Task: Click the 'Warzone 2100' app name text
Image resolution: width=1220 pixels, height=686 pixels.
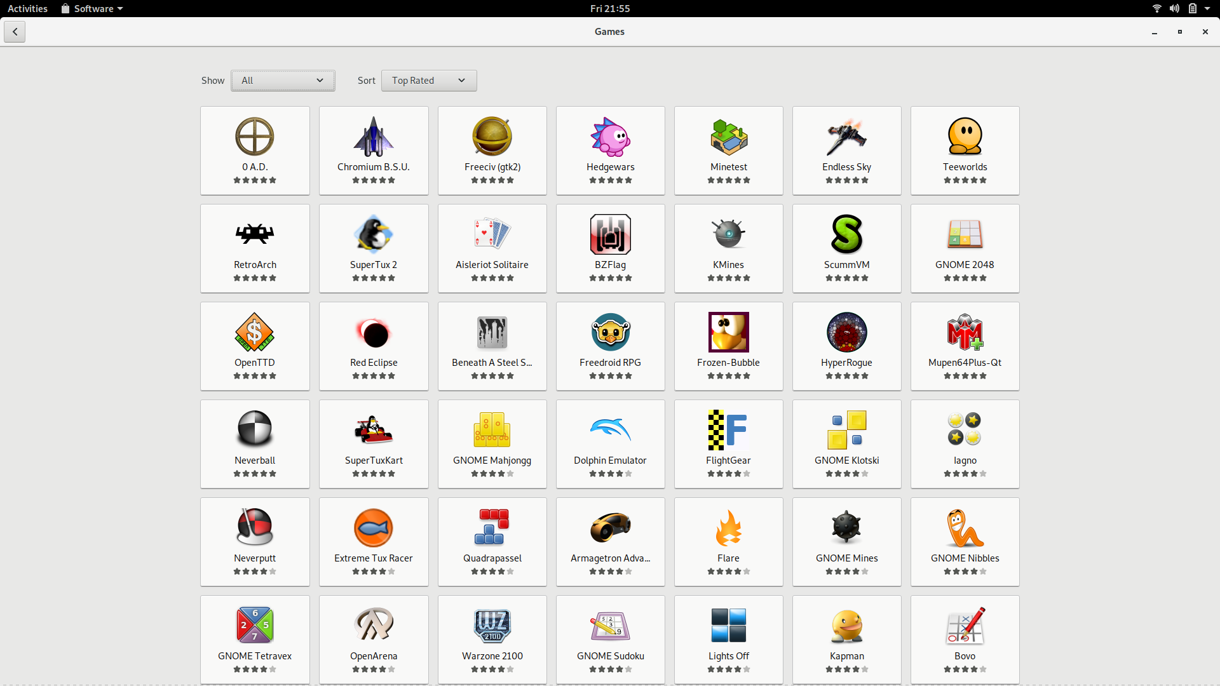Action: click(x=492, y=656)
